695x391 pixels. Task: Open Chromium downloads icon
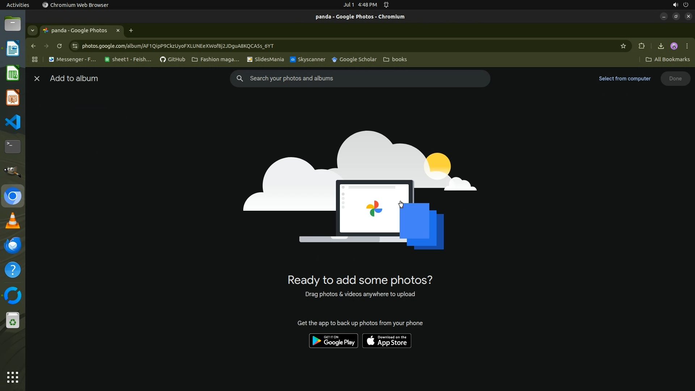[661, 46]
